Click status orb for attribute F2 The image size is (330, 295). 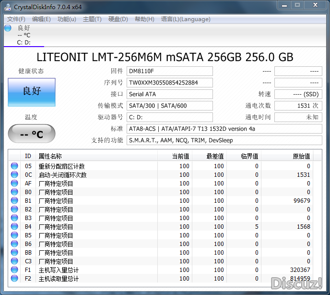click(x=14, y=278)
